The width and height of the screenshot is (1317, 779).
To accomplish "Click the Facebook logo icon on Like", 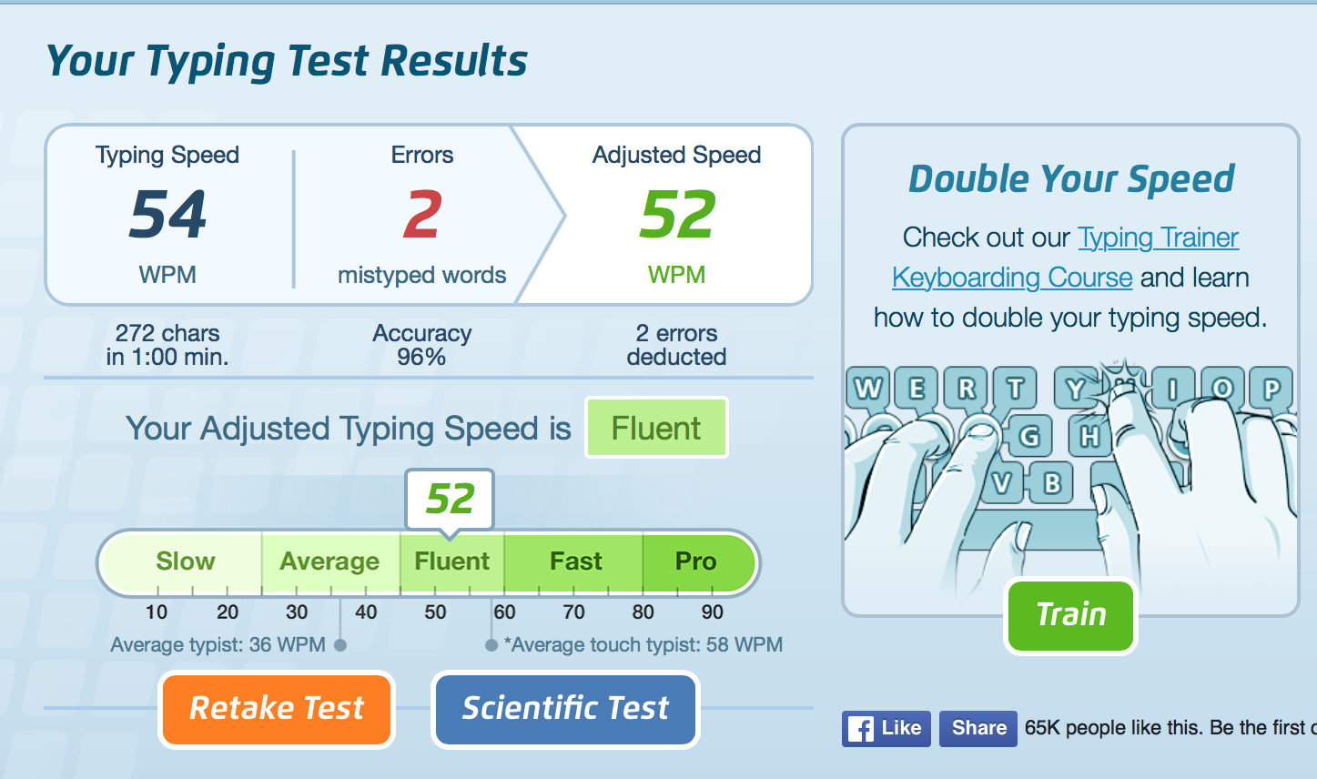I will point(861,729).
